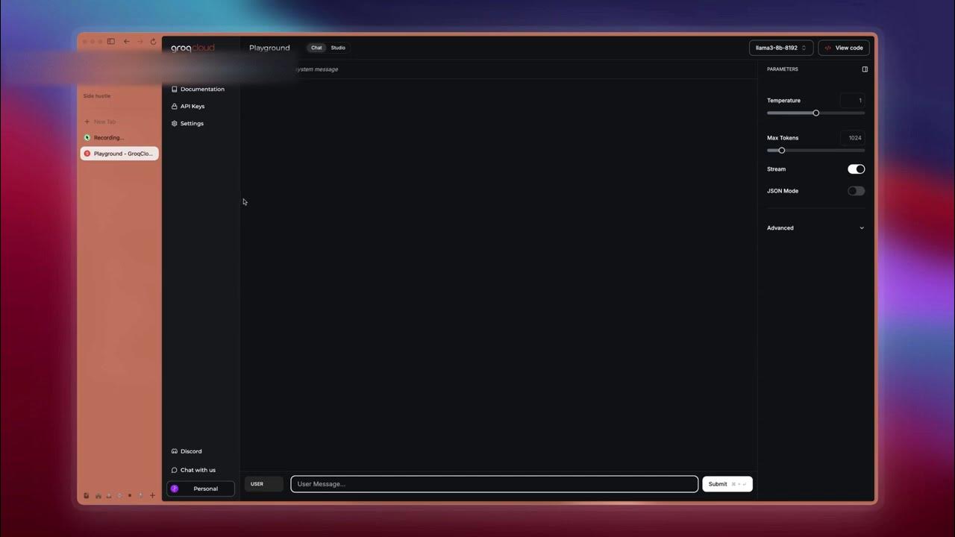The height and width of the screenshot is (537, 955).
Task: Click the groqcloud logo
Action: pyautogui.click(x=192, y=48)
